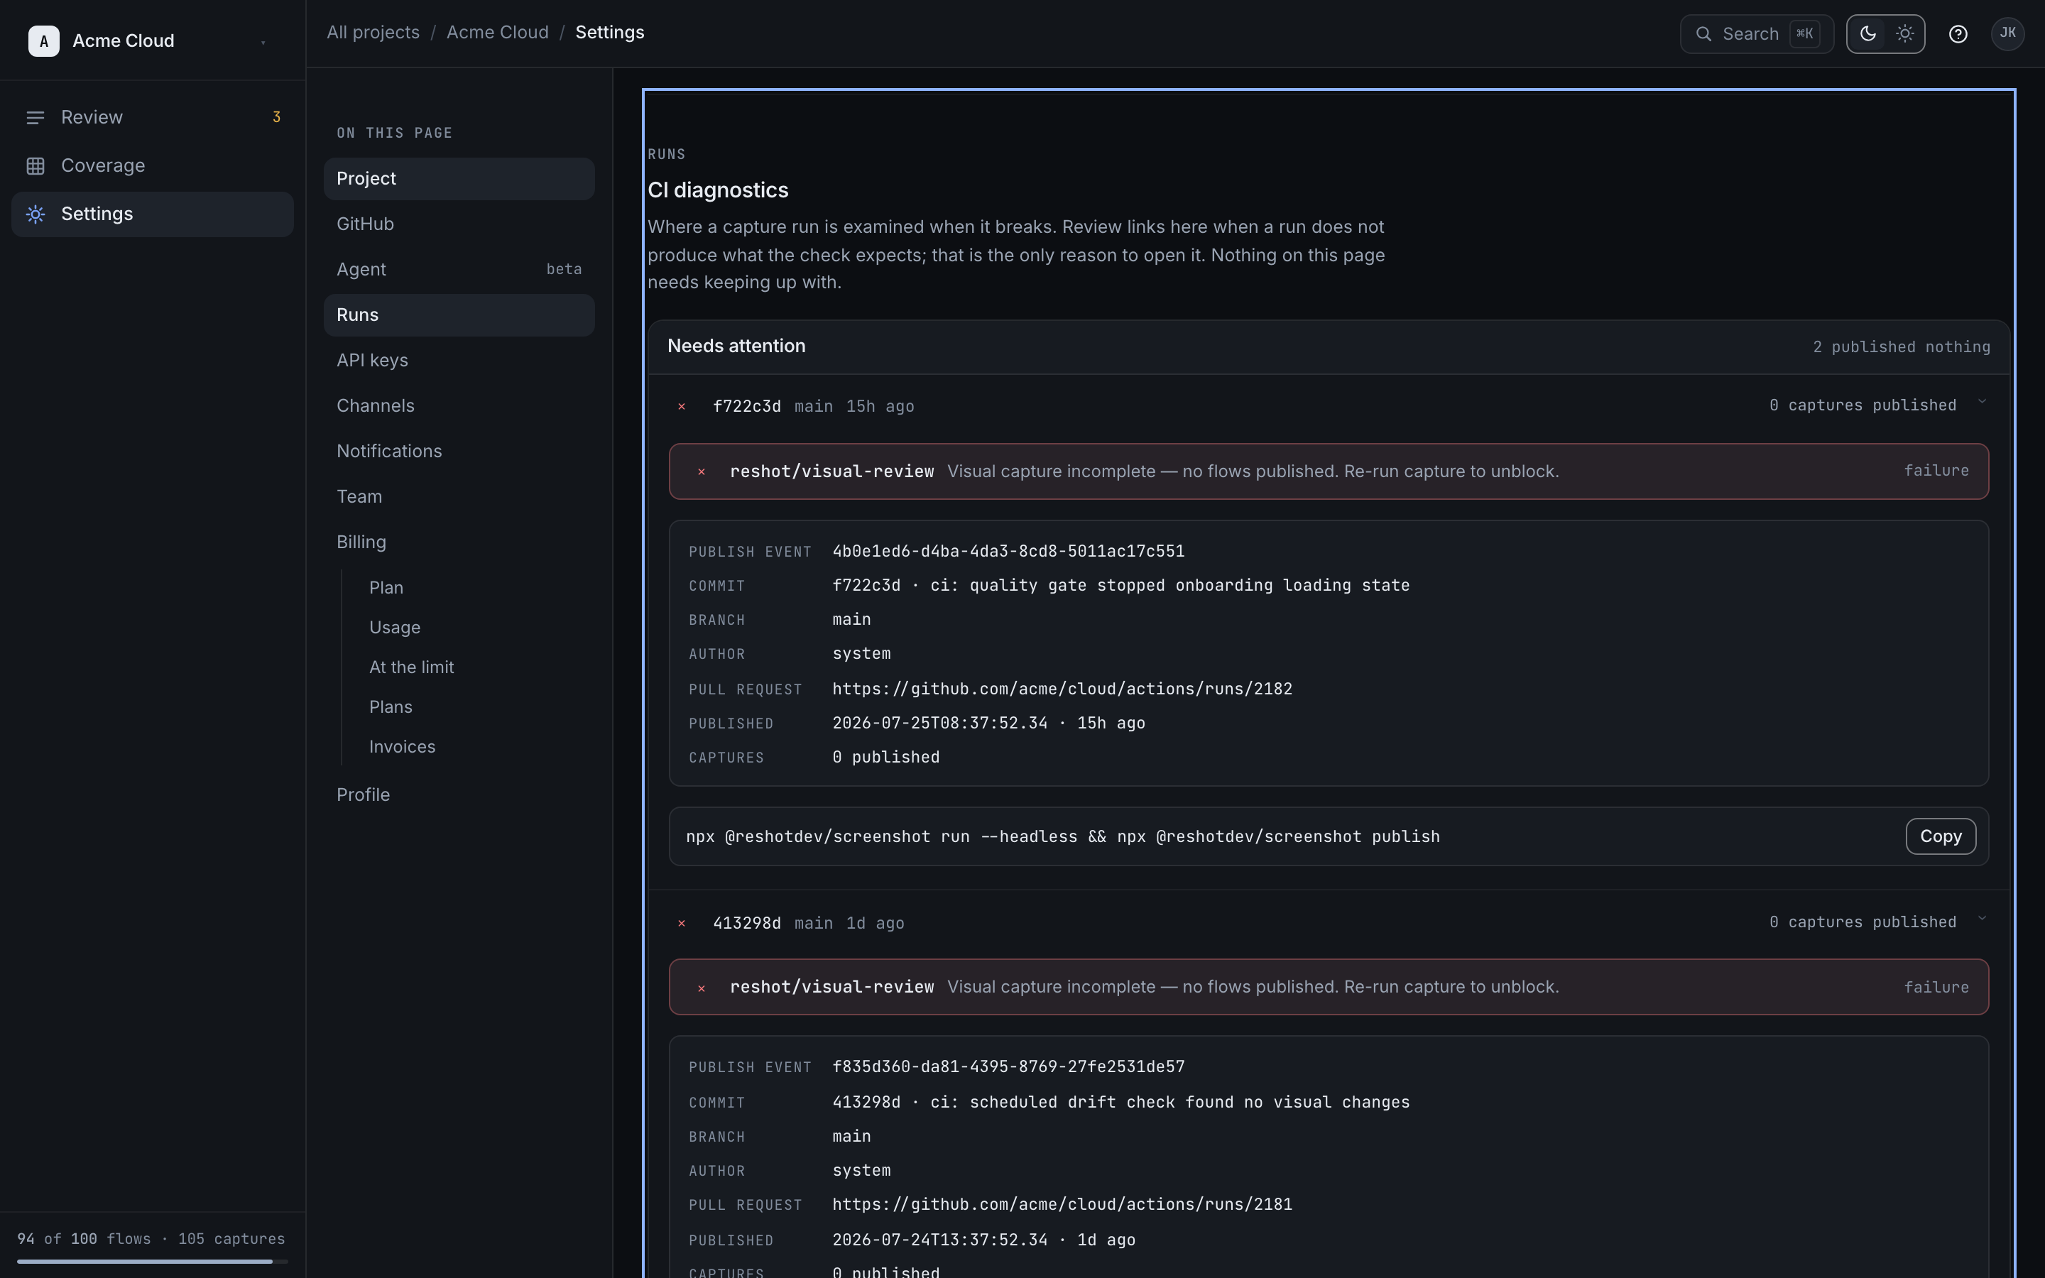Viewport: 2045px width, 1278px height.
Task: Open the actions/runs/2181 GitHub link
Action: 1062,1204
